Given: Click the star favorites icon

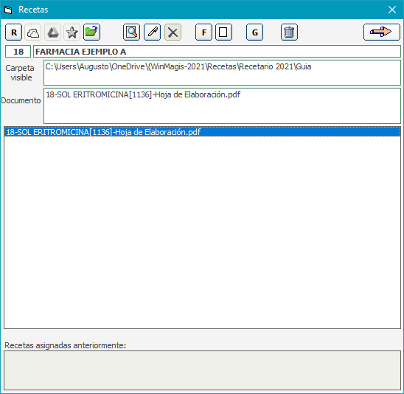Looking at the screenshot, I should pos(72,32).
